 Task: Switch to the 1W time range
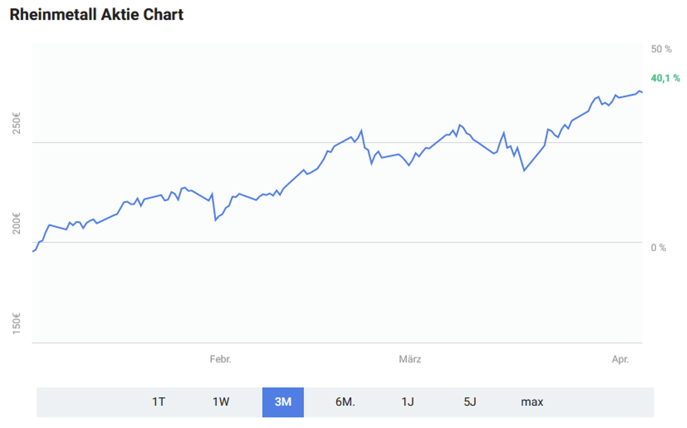click(x=221, y=402)
